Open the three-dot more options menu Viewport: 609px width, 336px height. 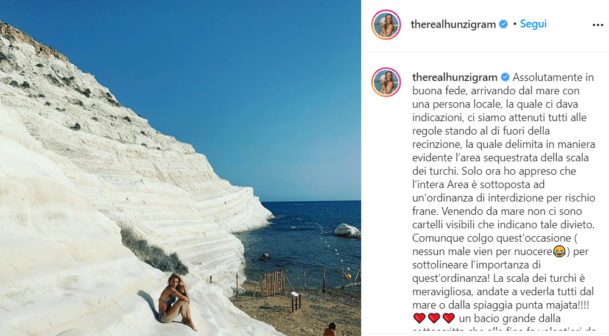(x=598, y=25)
